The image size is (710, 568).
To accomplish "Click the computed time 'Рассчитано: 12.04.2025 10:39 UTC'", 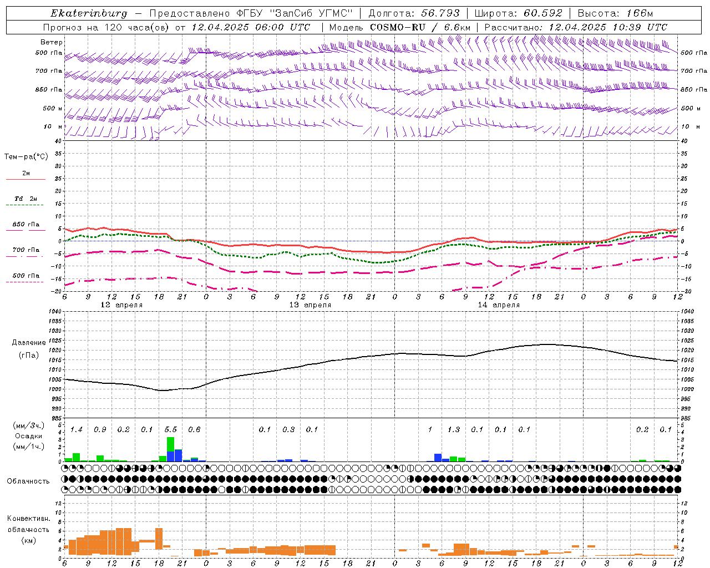I will [576, 27].
